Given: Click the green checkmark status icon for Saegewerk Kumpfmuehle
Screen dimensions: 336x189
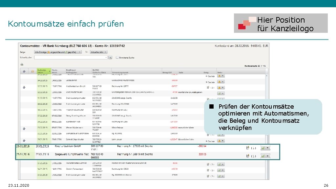Looking at the screenshot, I should point(263,156).
